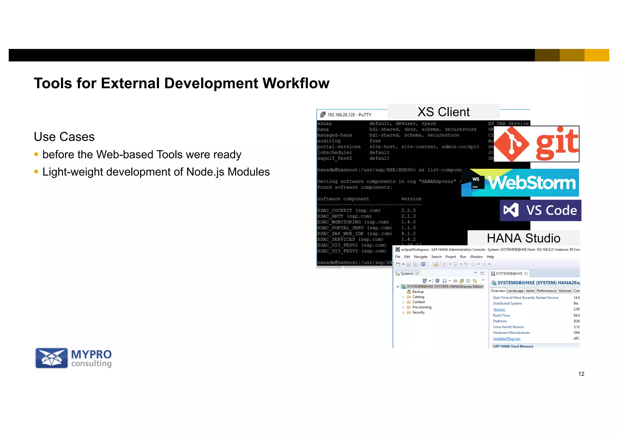Expand the Catalog folder
This screenshot has width=618, height=436.
click(x=403, y=297)
